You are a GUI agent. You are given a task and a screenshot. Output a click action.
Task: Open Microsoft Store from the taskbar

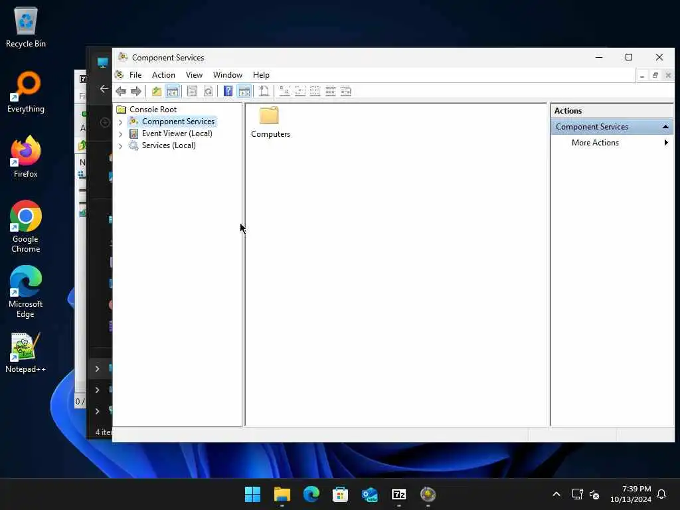pos(341,494)
